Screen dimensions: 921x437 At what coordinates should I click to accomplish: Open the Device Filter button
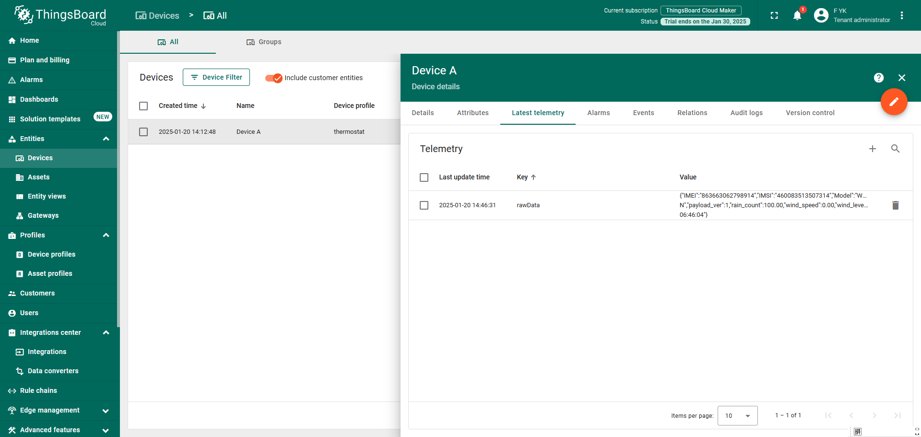click(x=216, y=77)
